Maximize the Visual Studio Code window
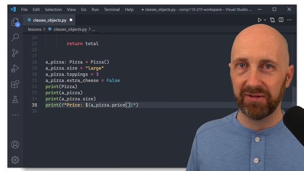Screen dimensions: 304x171 (x=275, y=9)
